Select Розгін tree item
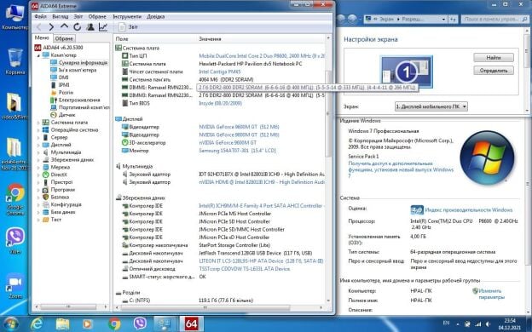Image resolution: width=532 pixels, height=332 pixels. 61,93
